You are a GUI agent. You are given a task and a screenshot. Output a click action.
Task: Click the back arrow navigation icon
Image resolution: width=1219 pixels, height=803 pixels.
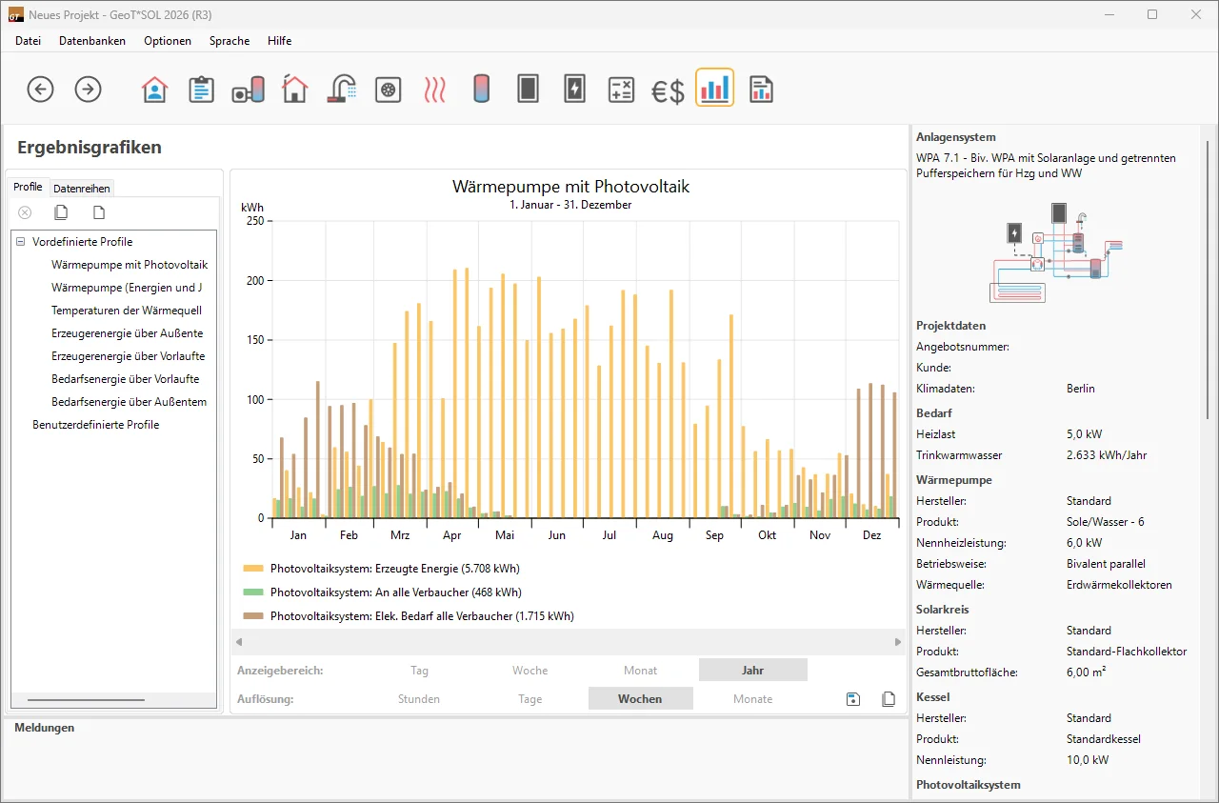(40, 90)
